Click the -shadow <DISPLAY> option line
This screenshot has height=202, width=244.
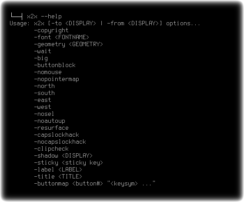tap(64, 155)
